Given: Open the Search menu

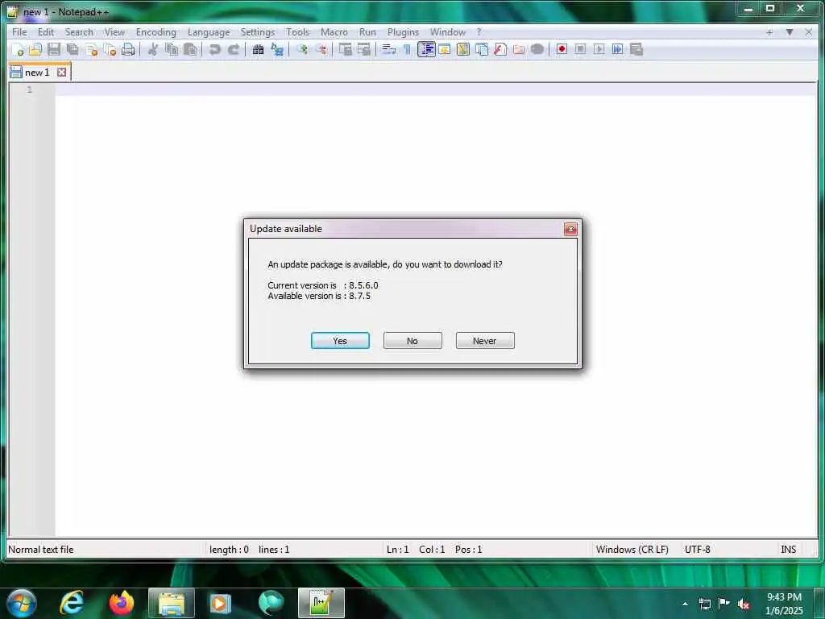Looking at the screenshot, I should click(x=79, y=32).
